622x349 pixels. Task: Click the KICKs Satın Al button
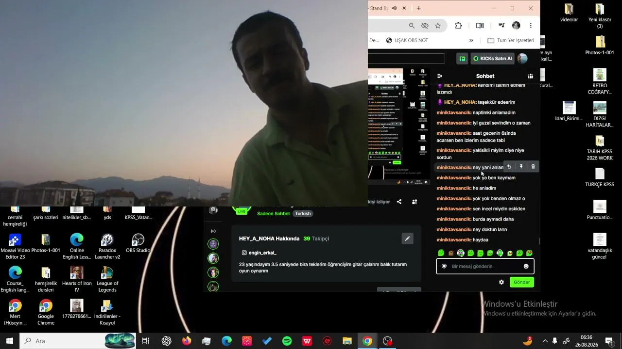[492, 59]
